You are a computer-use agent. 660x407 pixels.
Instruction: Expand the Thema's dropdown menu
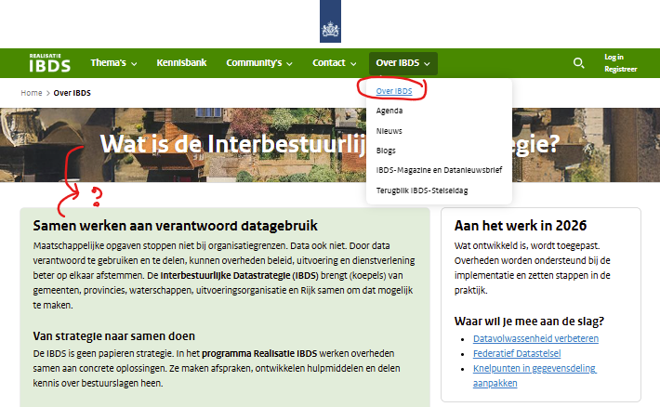pos(113,63)
